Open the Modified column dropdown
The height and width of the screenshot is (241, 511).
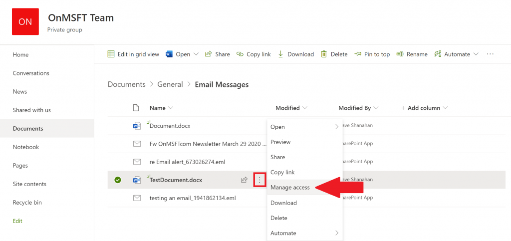305,108
